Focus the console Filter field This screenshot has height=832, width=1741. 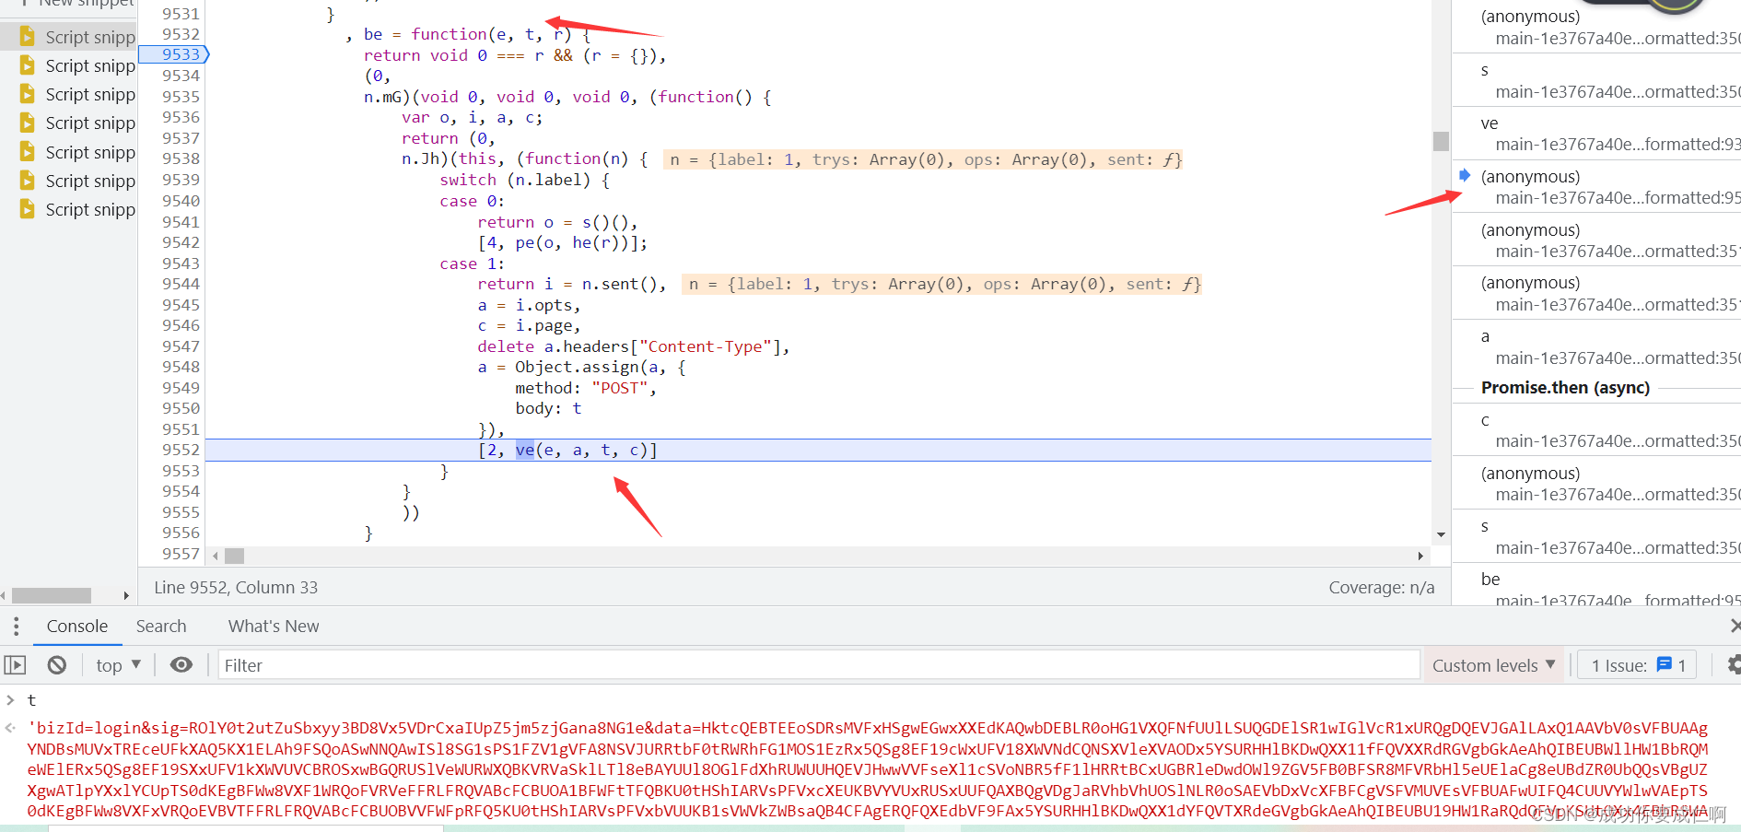point(818,665)
